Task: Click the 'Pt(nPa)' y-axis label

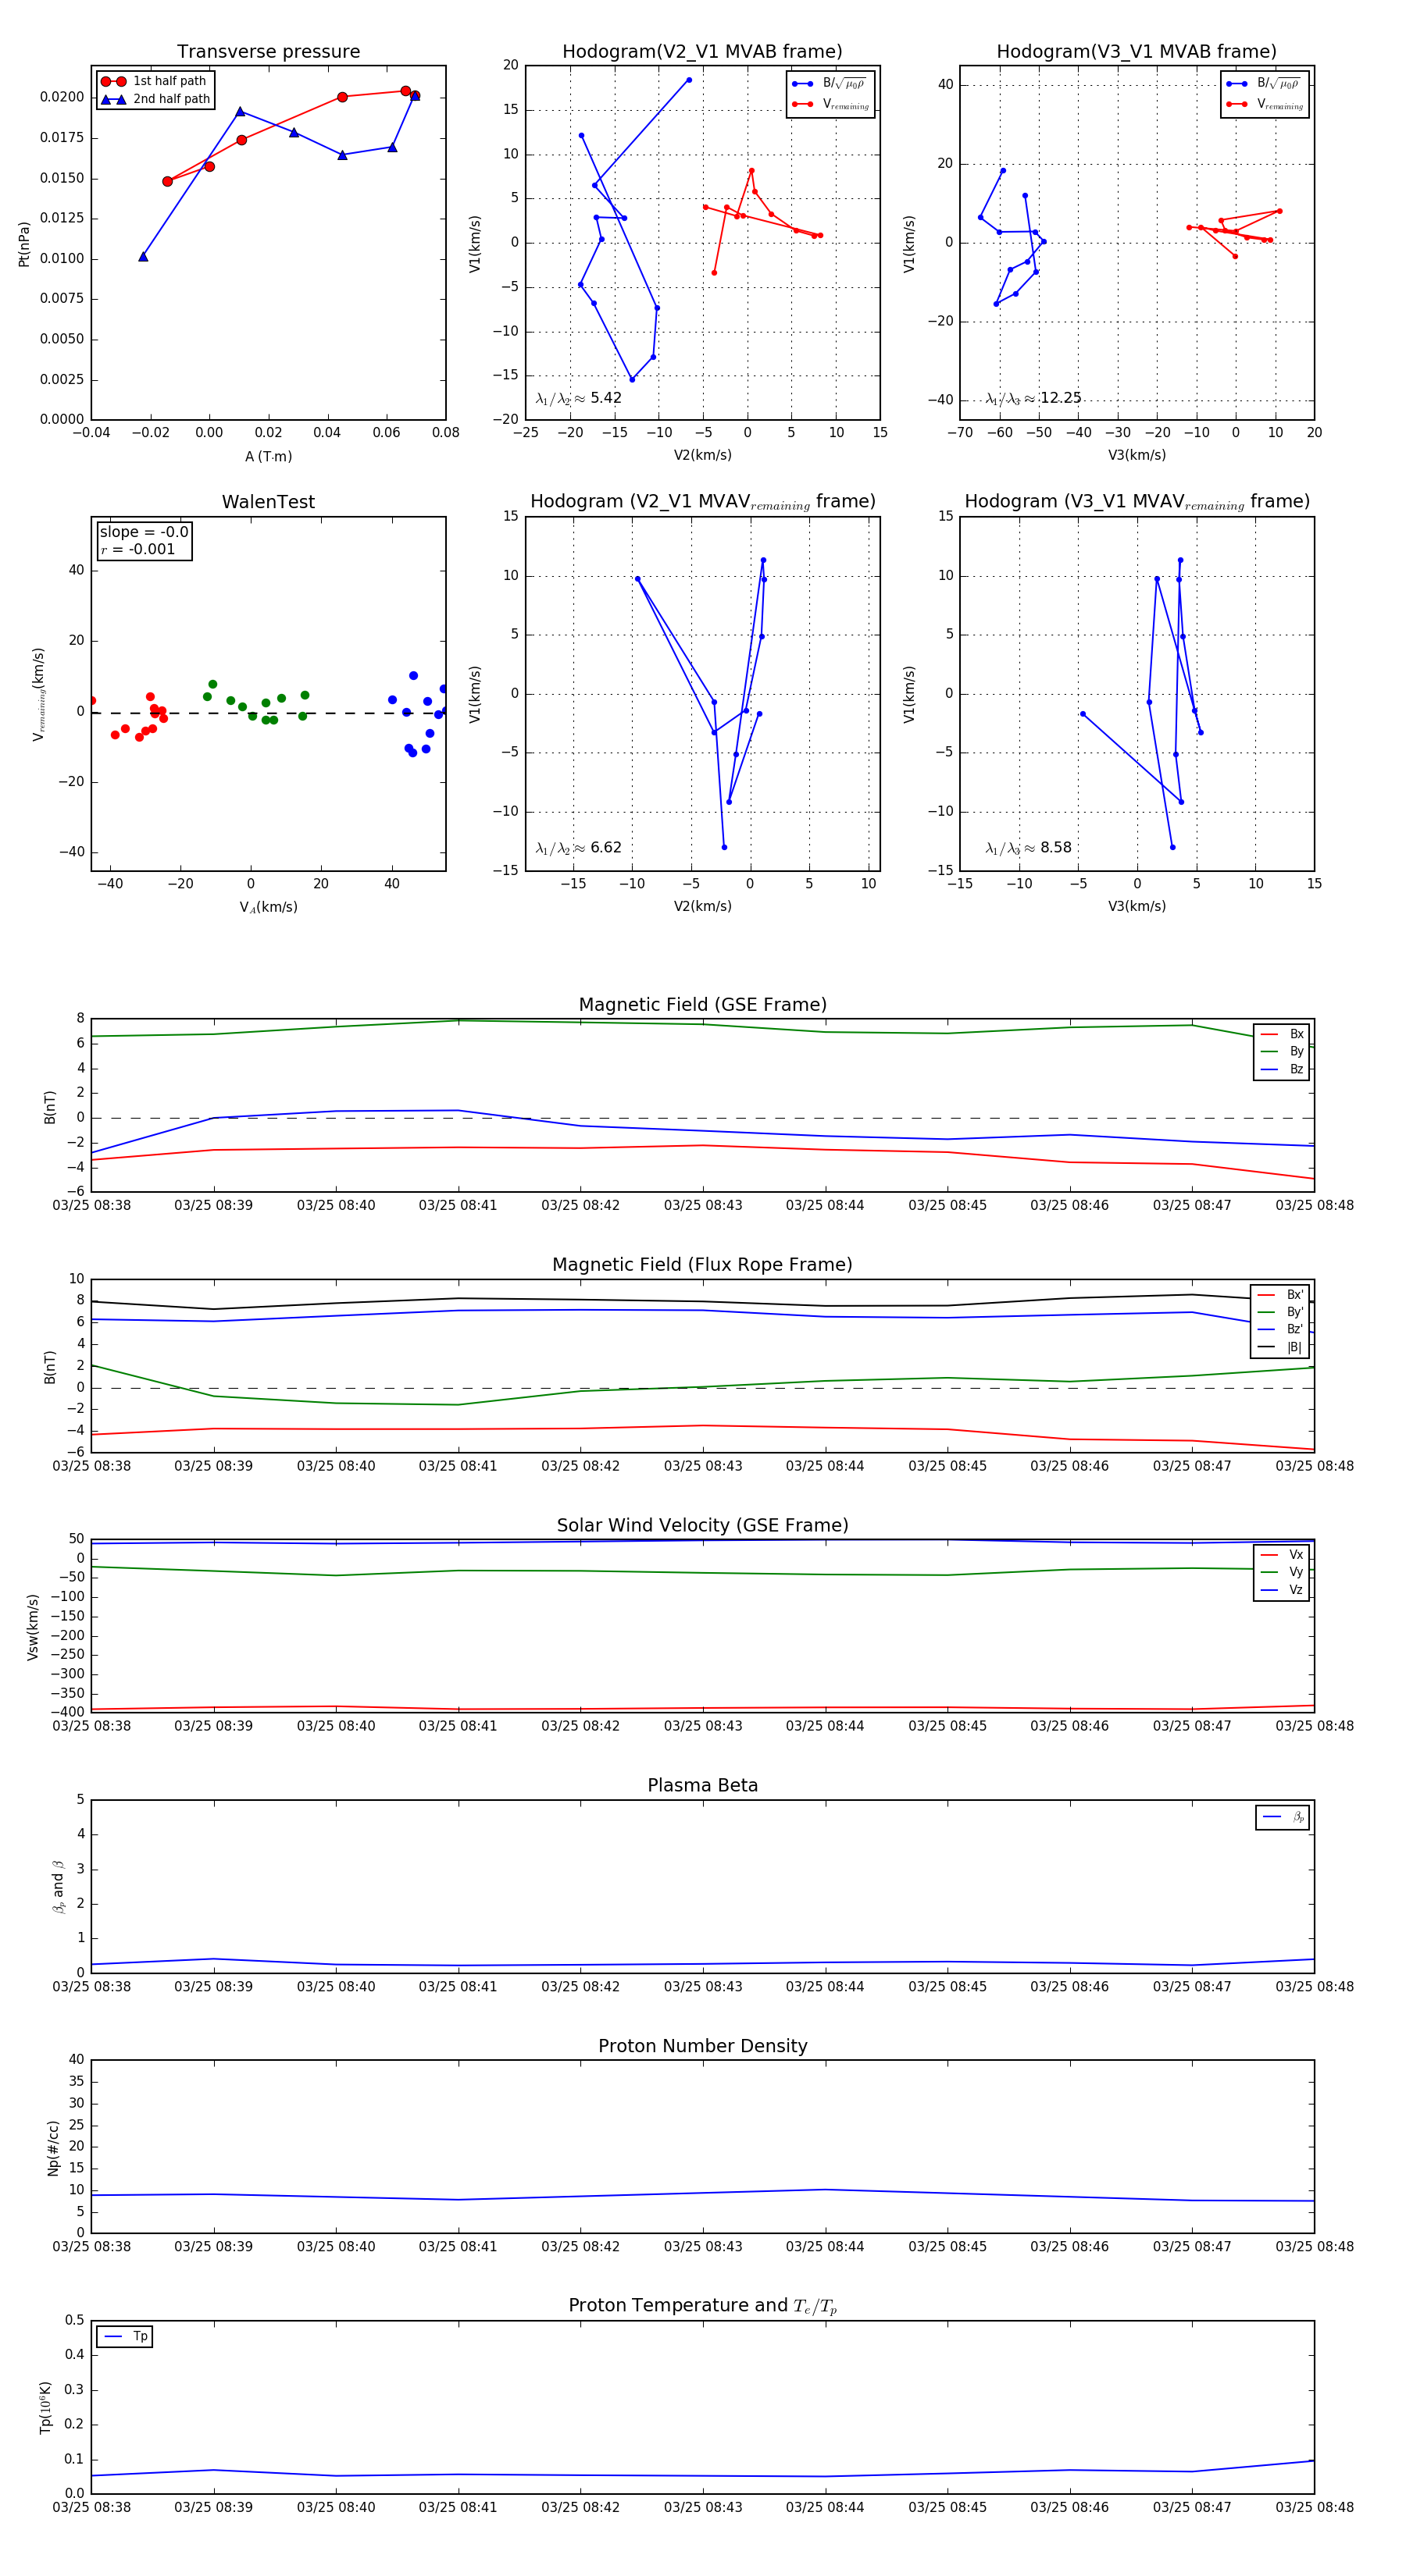Action: (24, 244)
